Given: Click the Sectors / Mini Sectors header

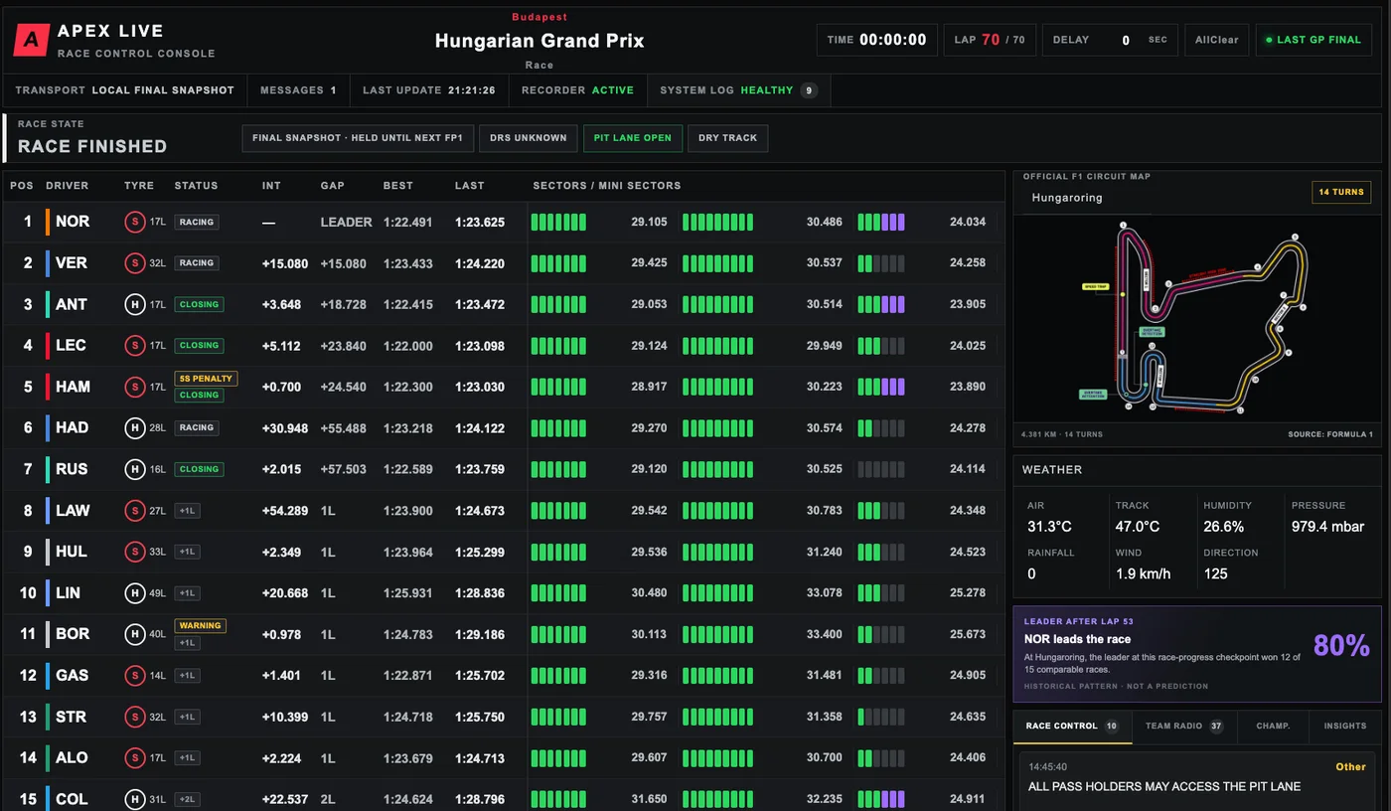Looking at the screenshot, I should 607,186.
